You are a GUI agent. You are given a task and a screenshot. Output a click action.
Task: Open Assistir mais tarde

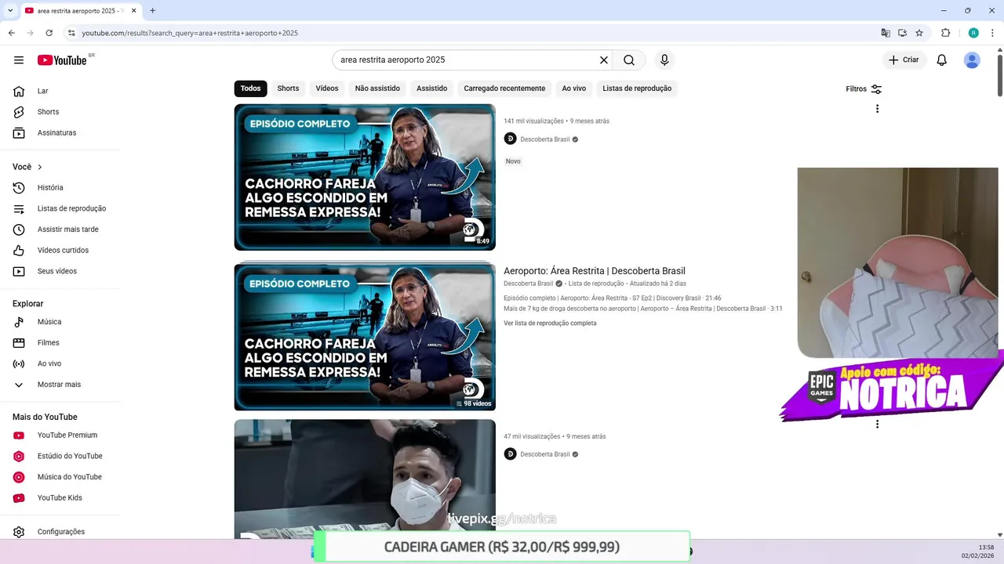coord(60,230)
